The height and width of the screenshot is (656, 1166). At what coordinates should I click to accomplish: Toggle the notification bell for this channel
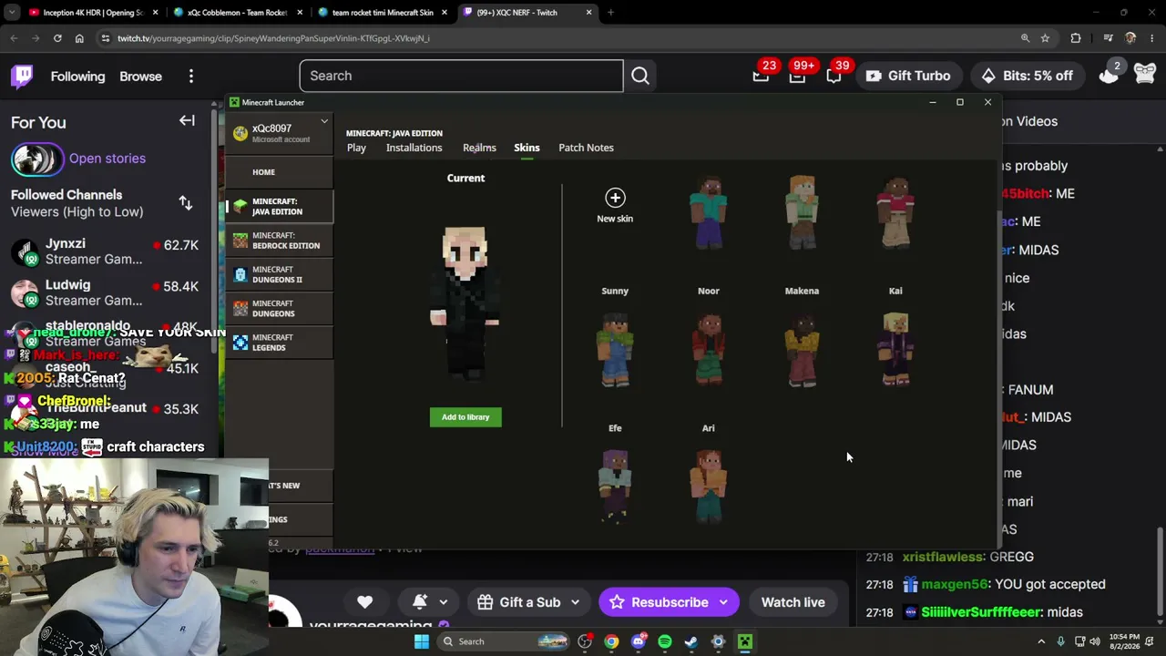point(420,602)
